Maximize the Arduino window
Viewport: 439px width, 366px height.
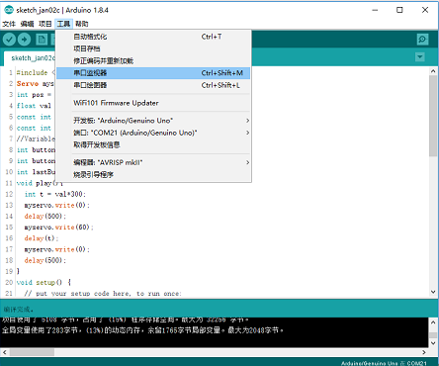[x=399, y=10]
